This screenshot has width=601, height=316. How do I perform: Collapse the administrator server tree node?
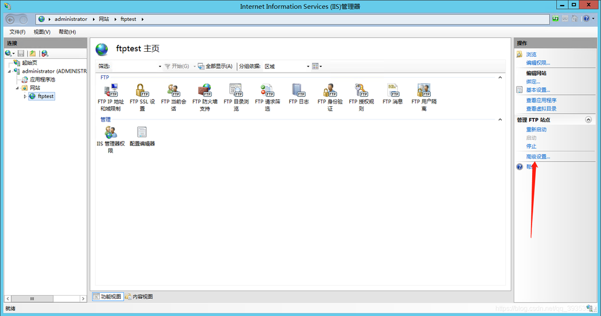tap(9, 71)
